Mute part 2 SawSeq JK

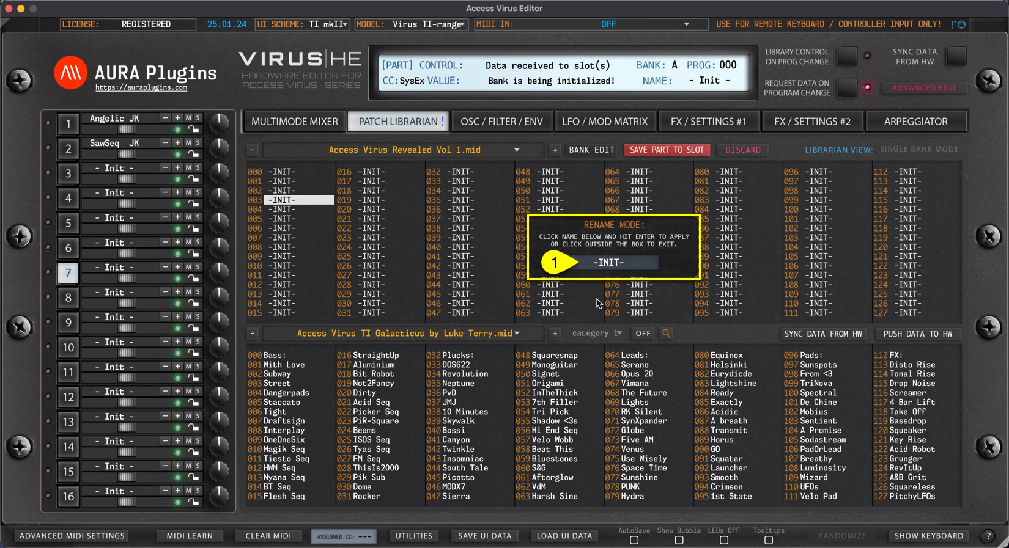coord(188,142)
